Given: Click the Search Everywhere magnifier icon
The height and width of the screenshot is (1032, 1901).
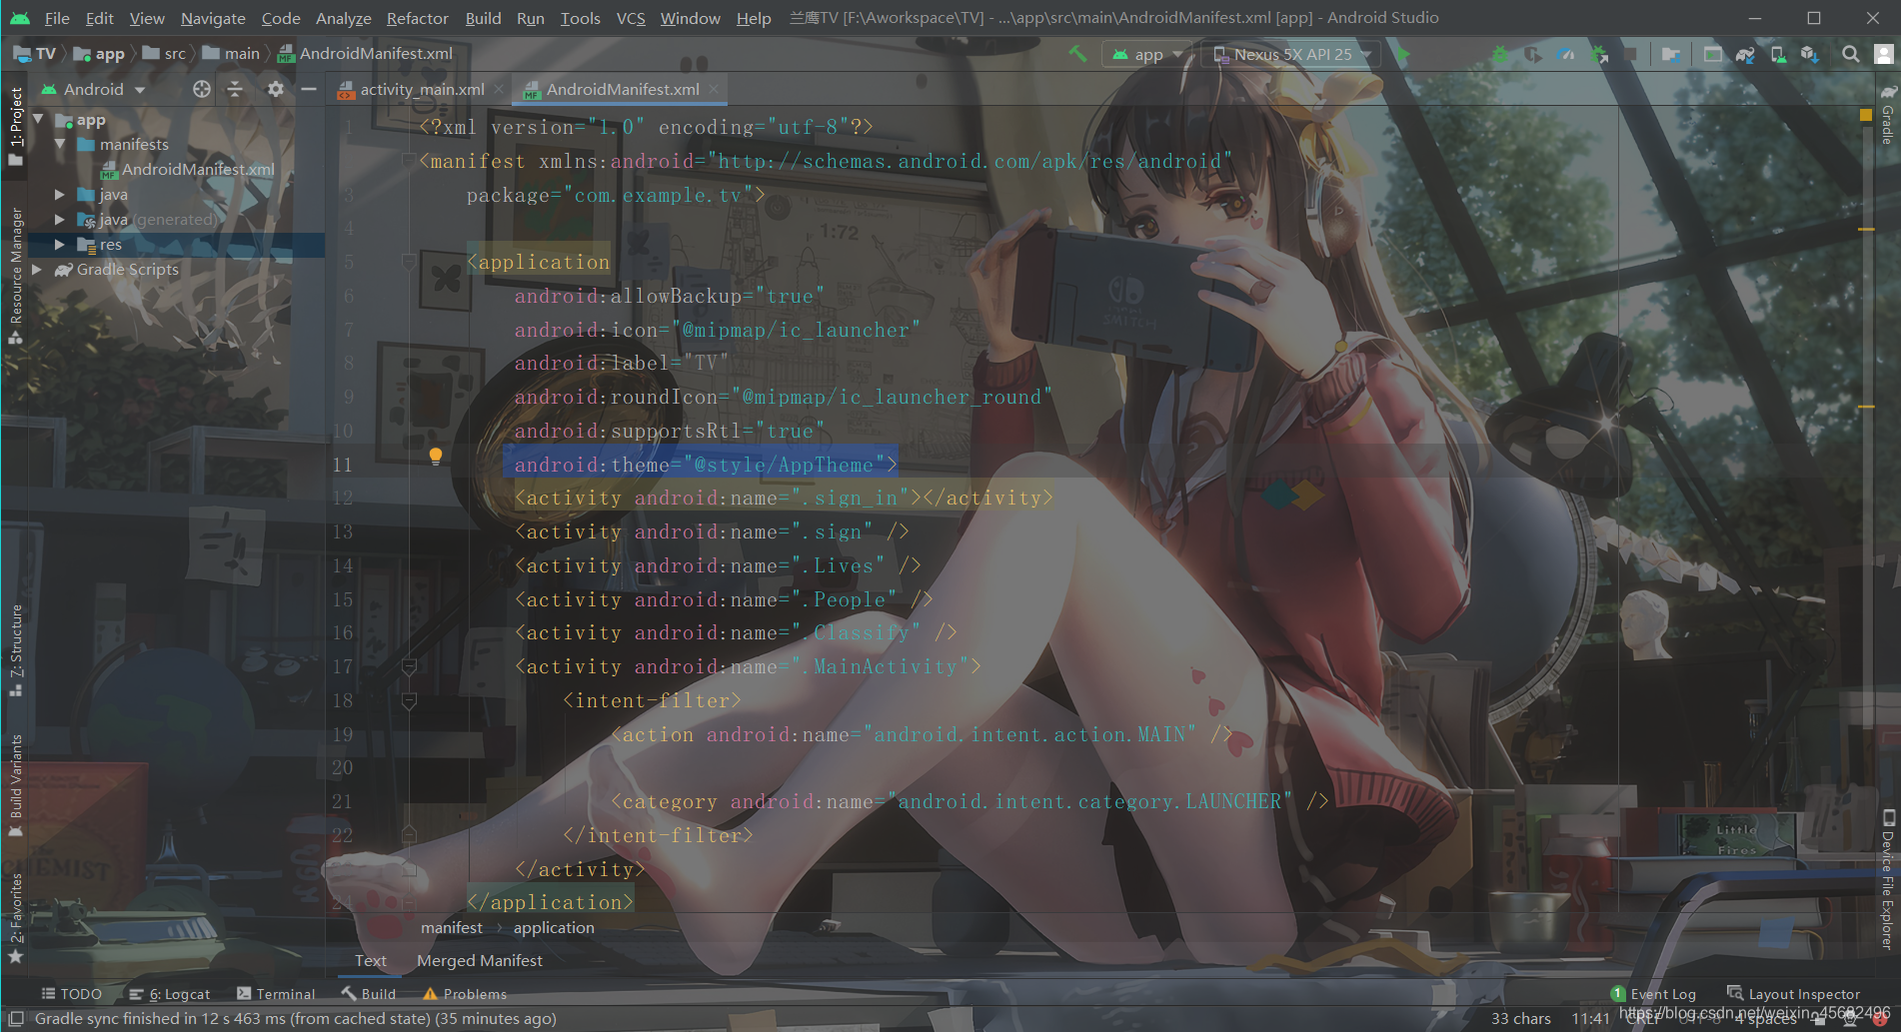Looking at the screenshot, I should click(x=1851, y=54).
